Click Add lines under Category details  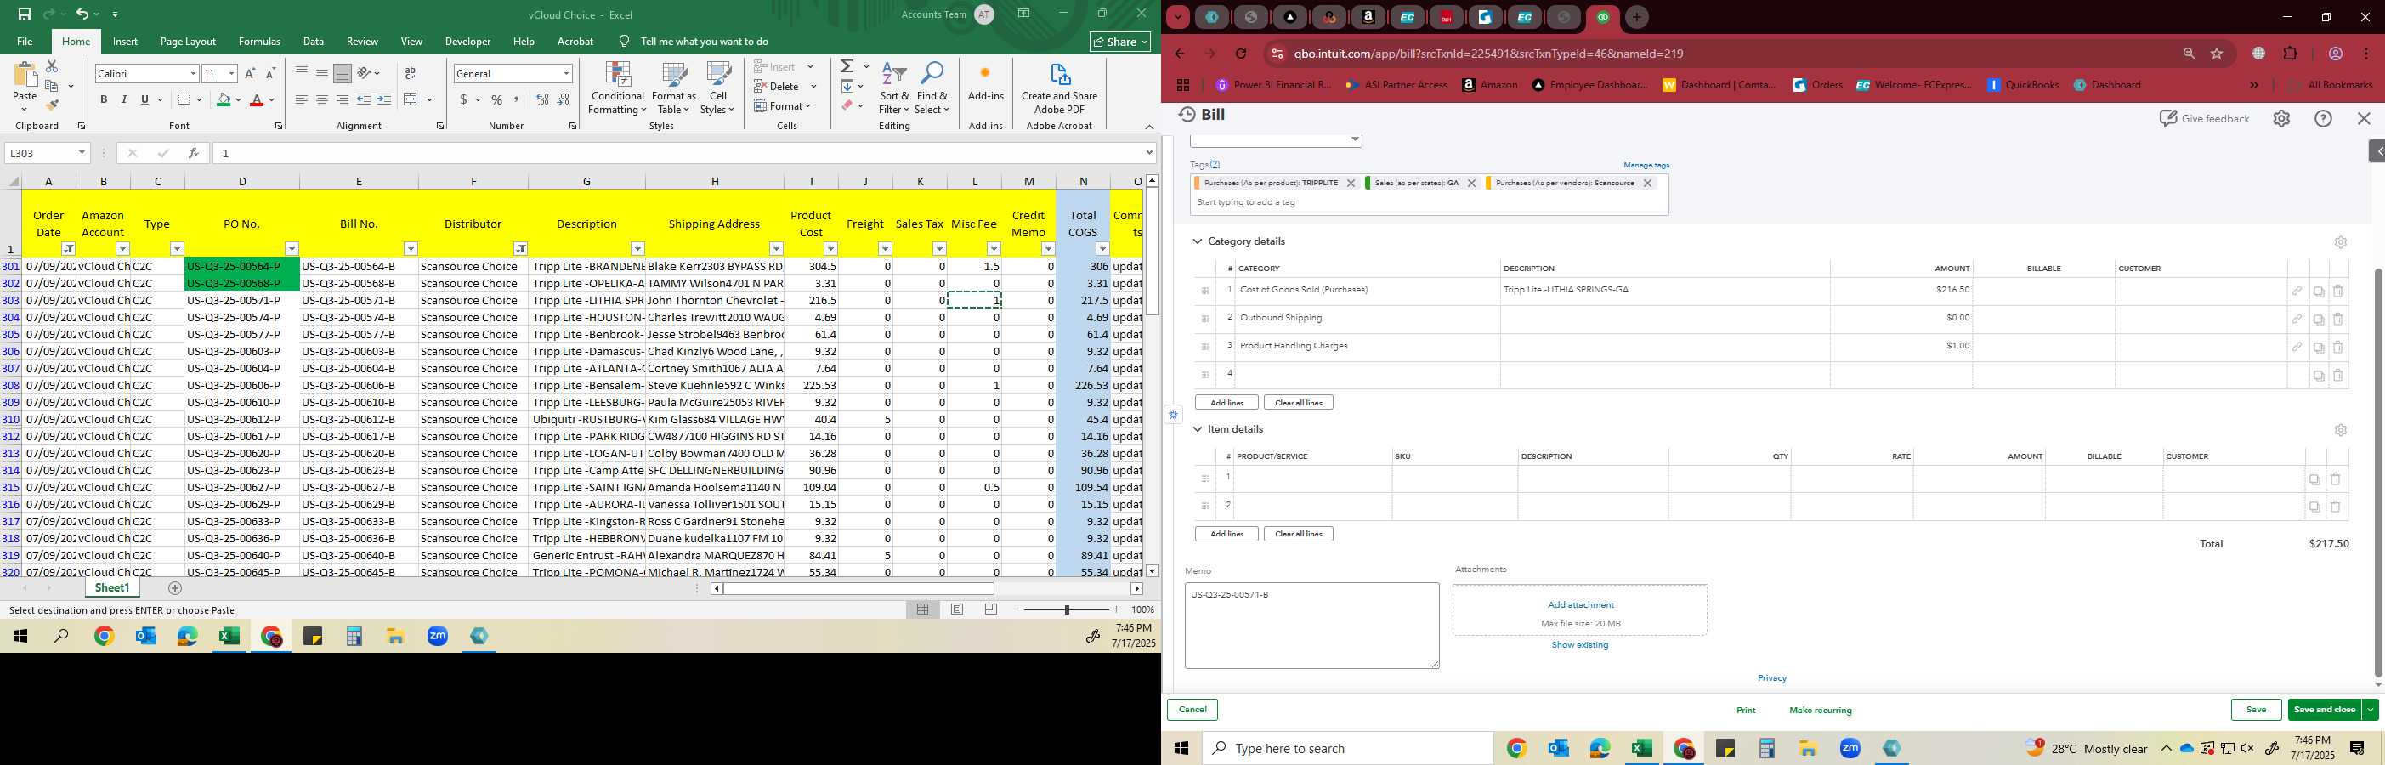pyautogui.click(x=1226, y=403)
